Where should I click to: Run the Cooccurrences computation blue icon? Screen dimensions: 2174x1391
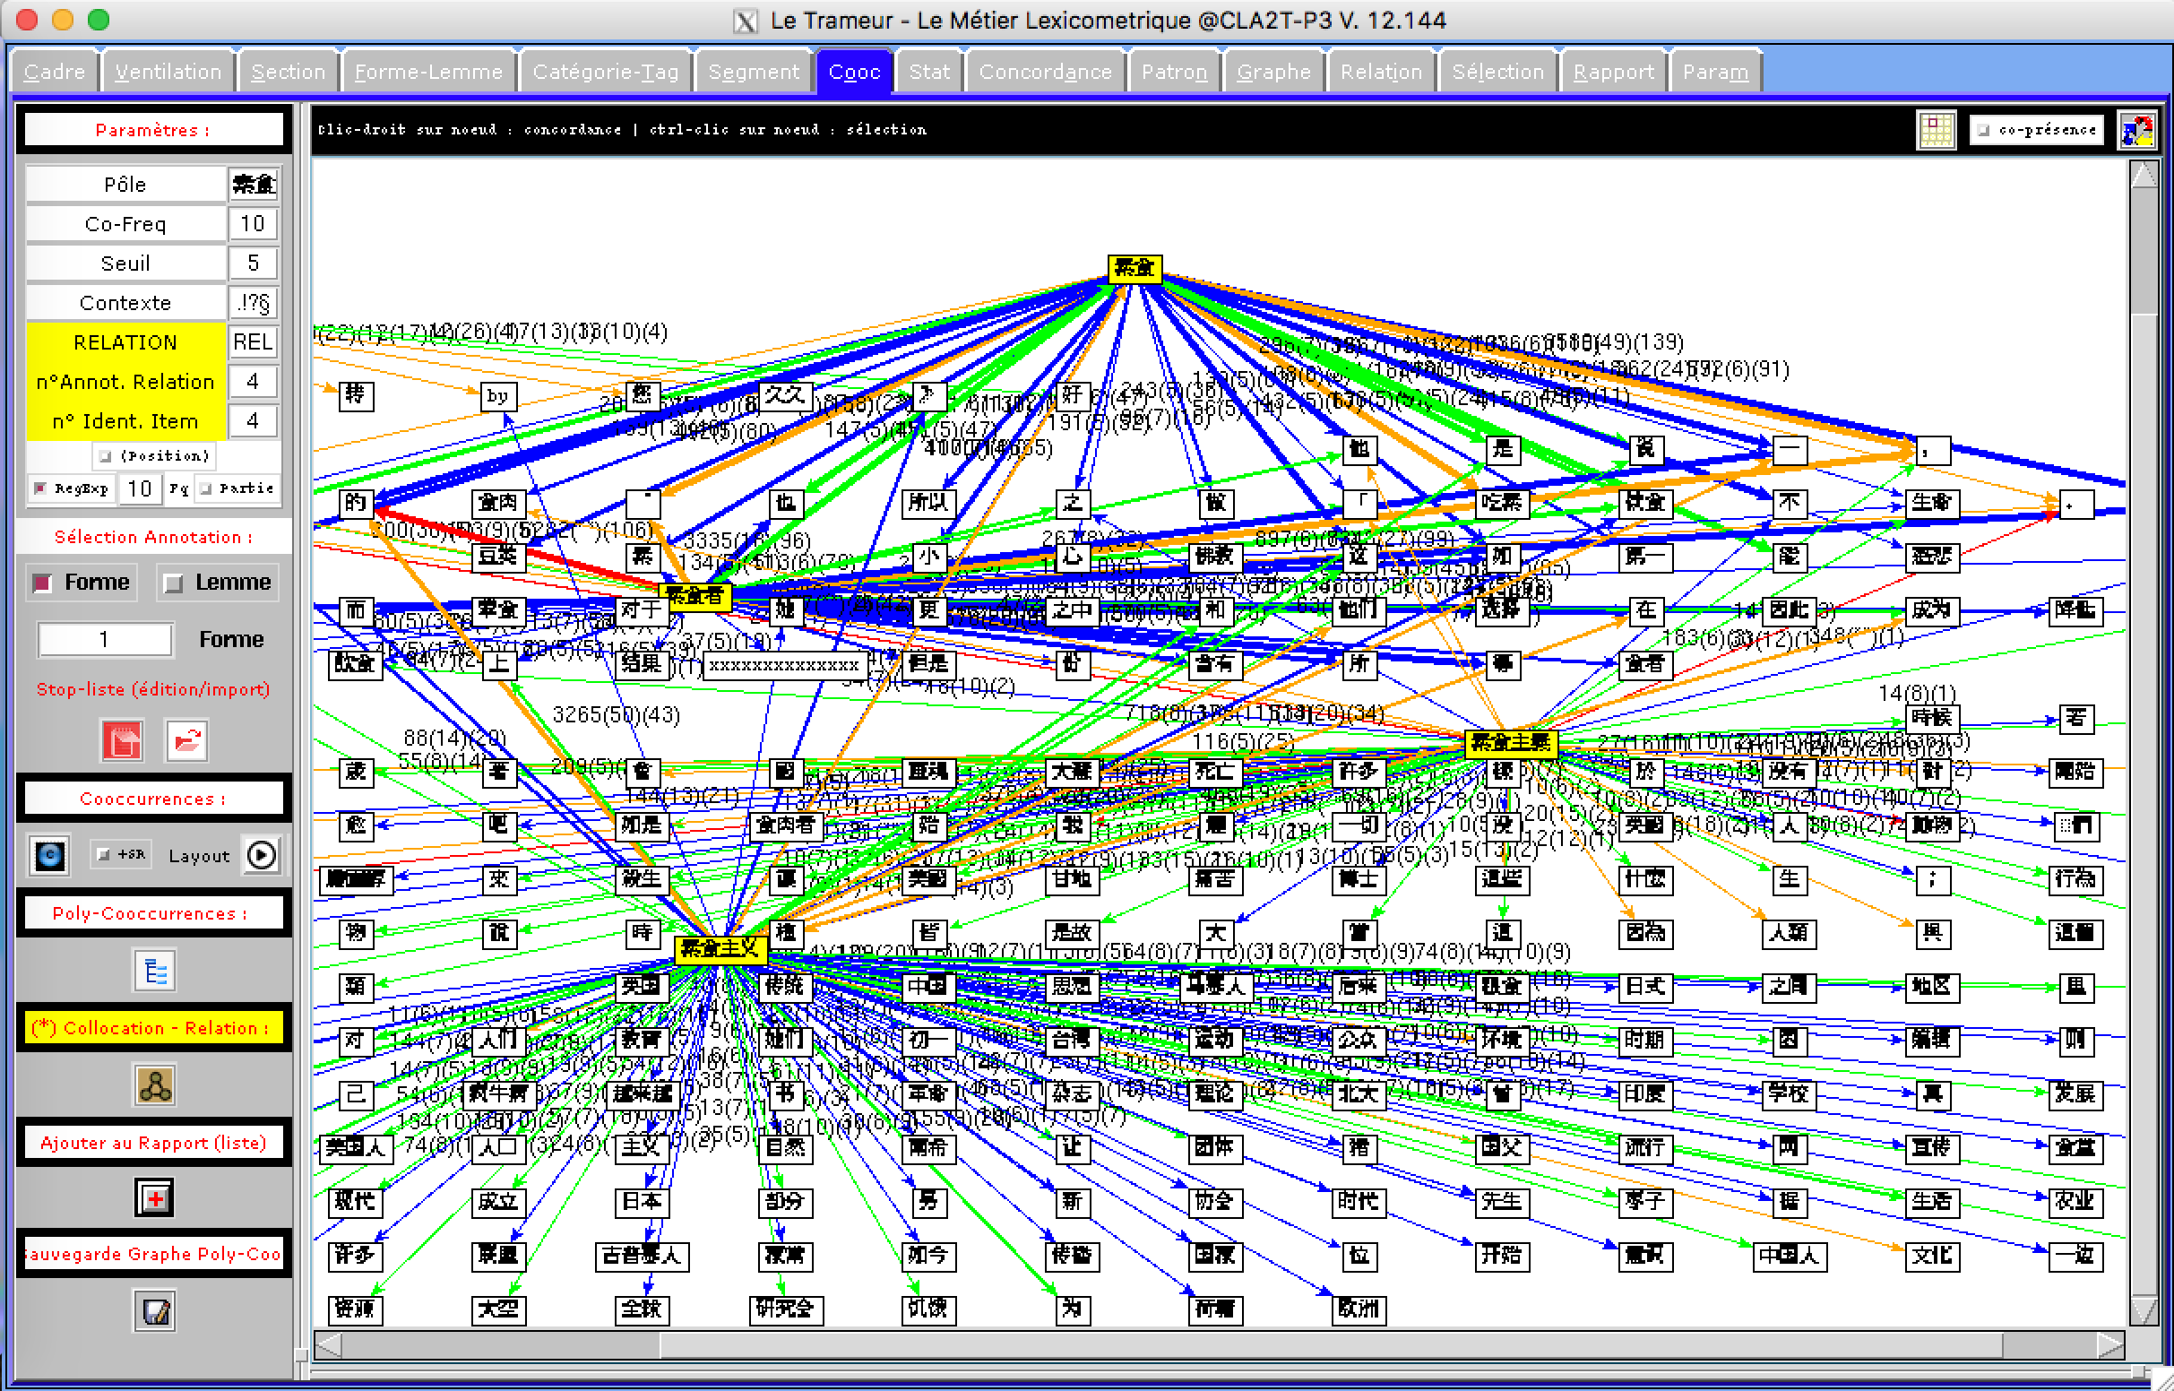49,855
